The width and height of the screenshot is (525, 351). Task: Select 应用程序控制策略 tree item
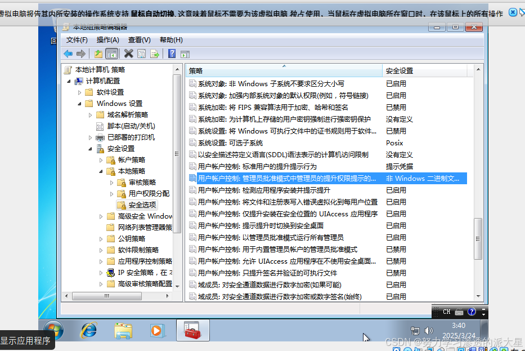pos(145,261)
